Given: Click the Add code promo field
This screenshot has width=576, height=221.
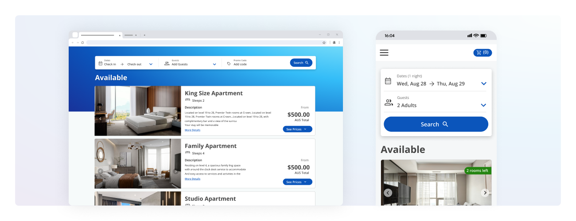Looking at the screenshot, I should pyautogui.click(x=240, y=64).
